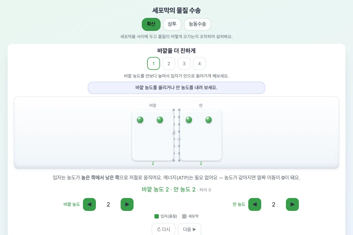Click the leftmost green particle in 바깥

tap(140, 120)
